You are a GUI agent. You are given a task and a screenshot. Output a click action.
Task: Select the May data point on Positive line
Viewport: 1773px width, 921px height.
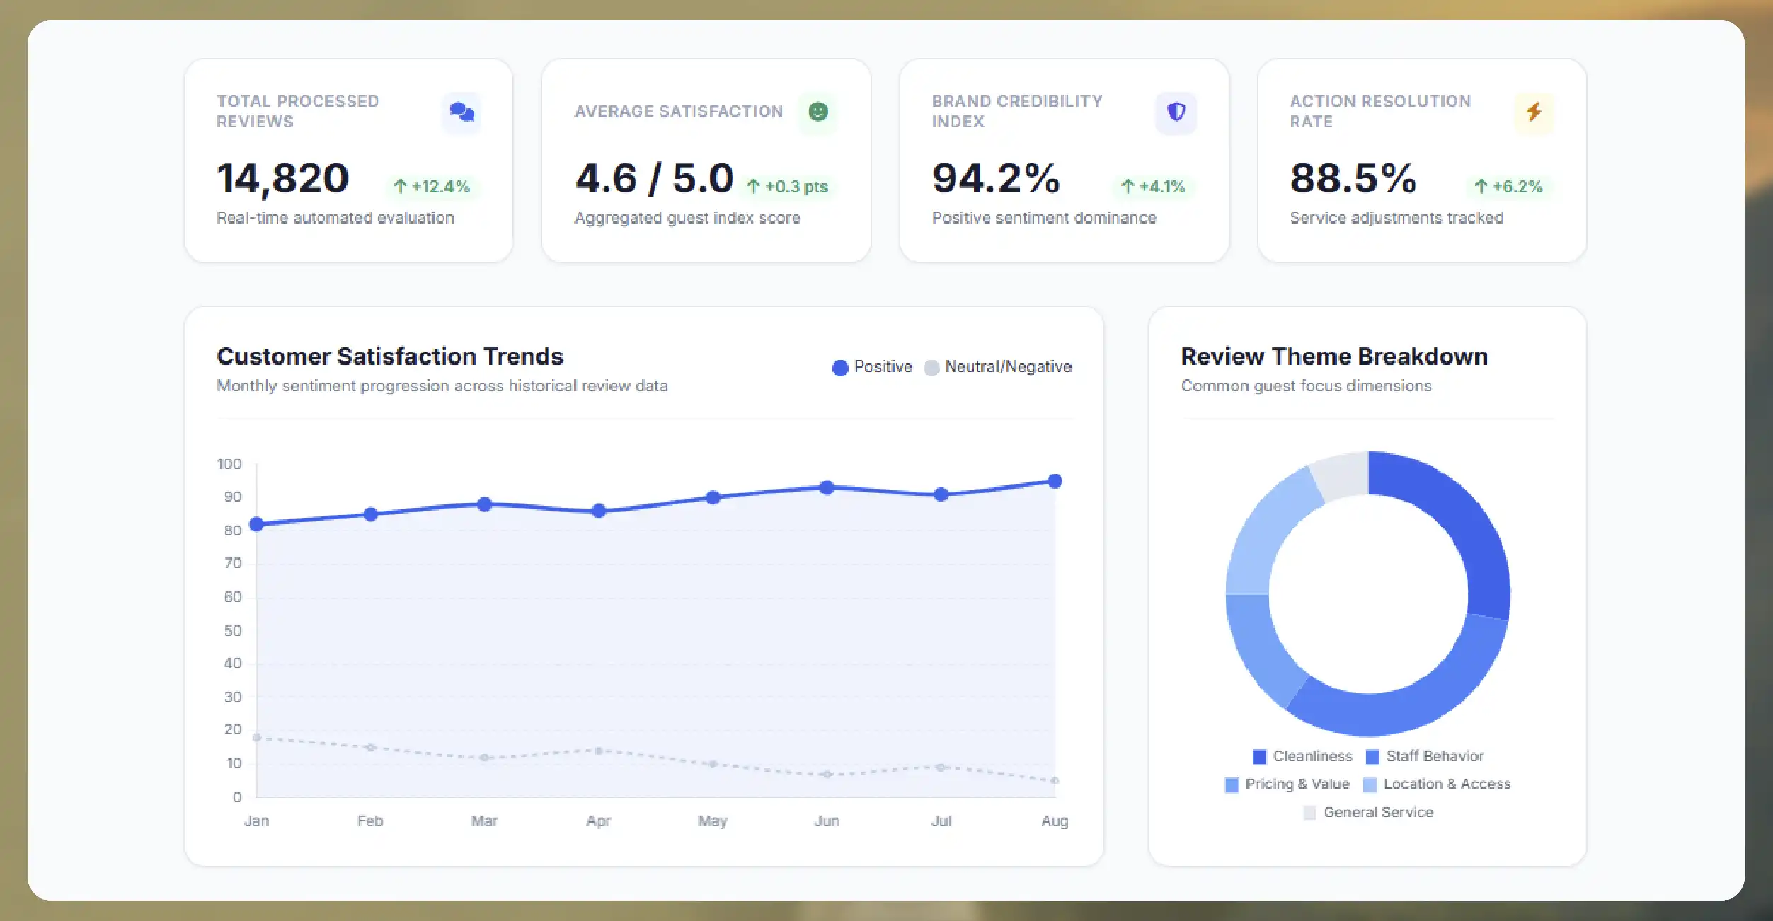[713, 498]
